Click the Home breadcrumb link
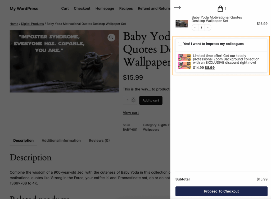 point(14,24)
